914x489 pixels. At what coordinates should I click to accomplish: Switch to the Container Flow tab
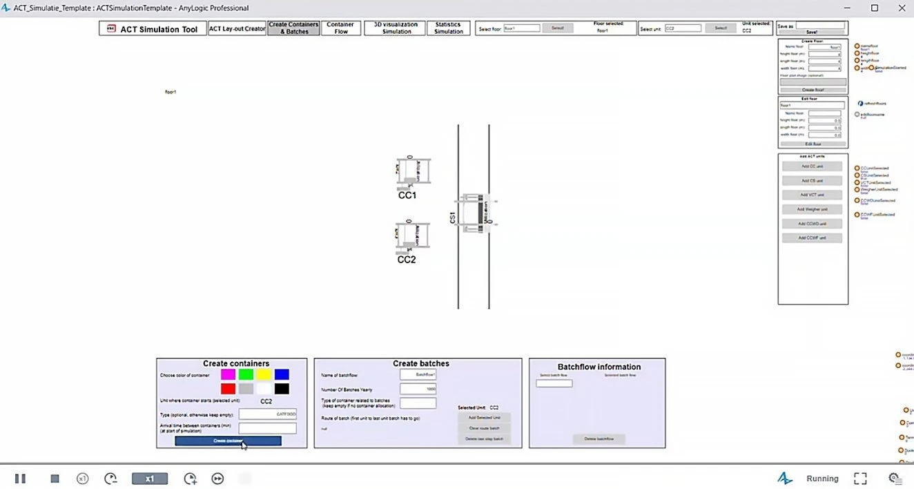(341, 28)
